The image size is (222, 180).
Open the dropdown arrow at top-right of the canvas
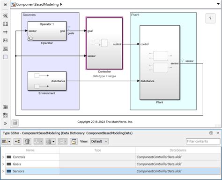218,4
